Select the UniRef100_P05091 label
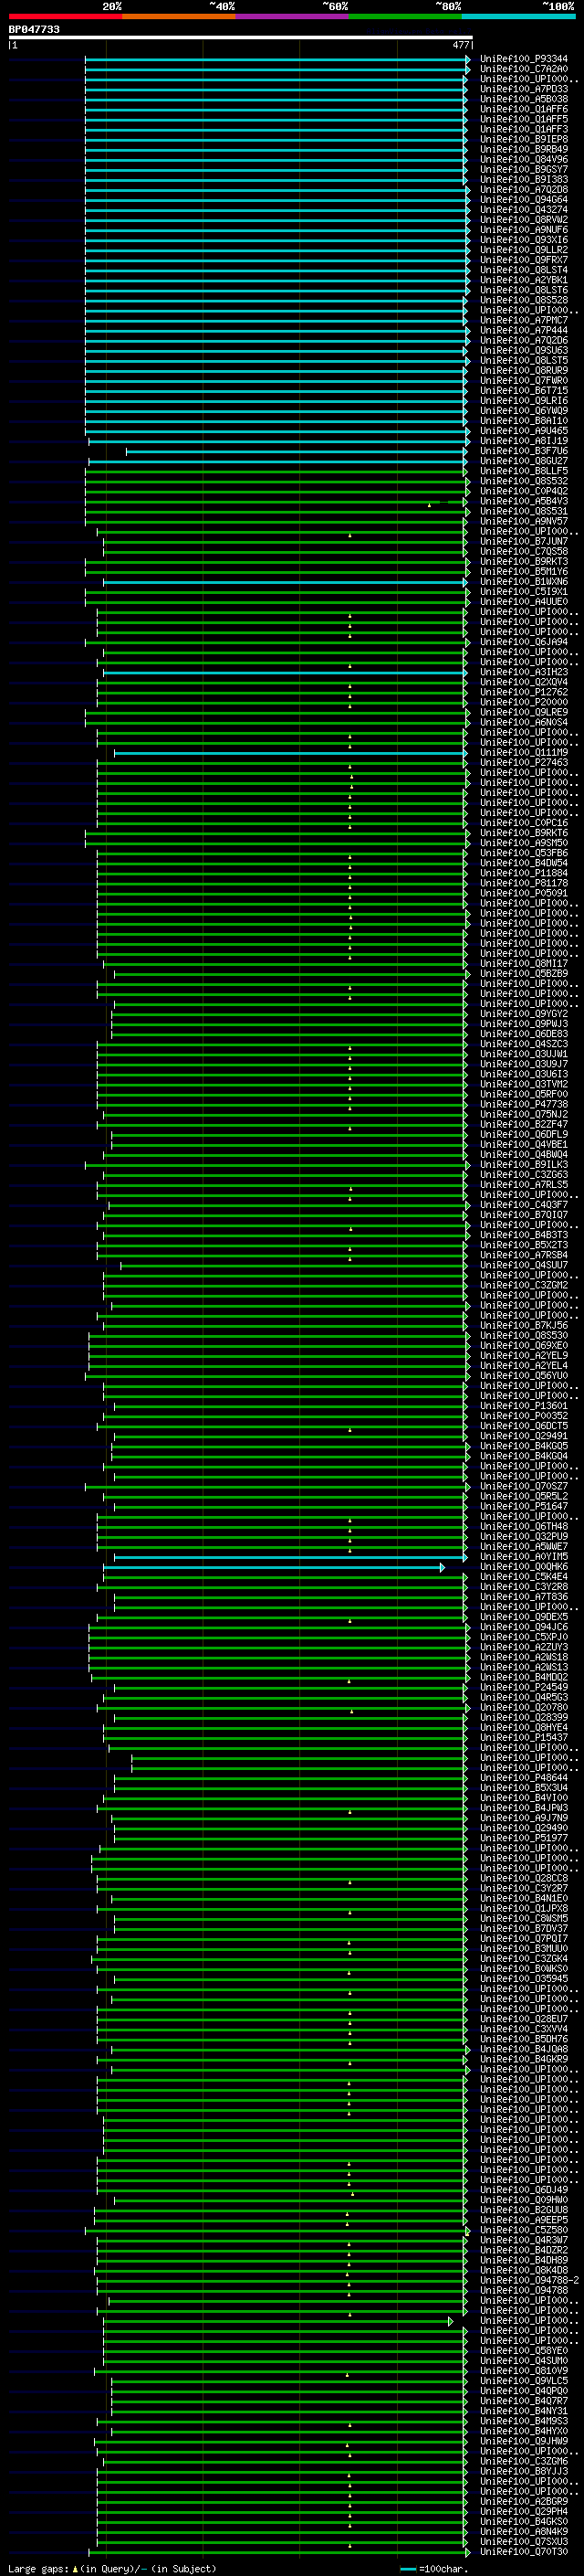Image resolution: width=584 pixels, height=2576 pixels. (x=523, y=893)
